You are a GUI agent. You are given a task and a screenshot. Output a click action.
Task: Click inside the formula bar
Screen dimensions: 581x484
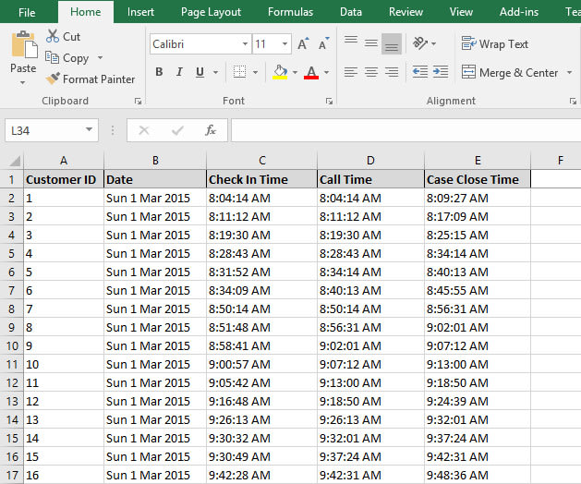tap(405, 130)
